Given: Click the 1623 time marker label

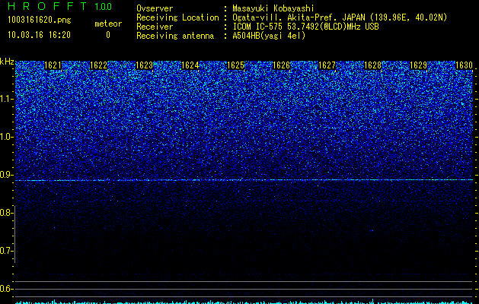Looking at the screenshot, I should pos(144,65).
